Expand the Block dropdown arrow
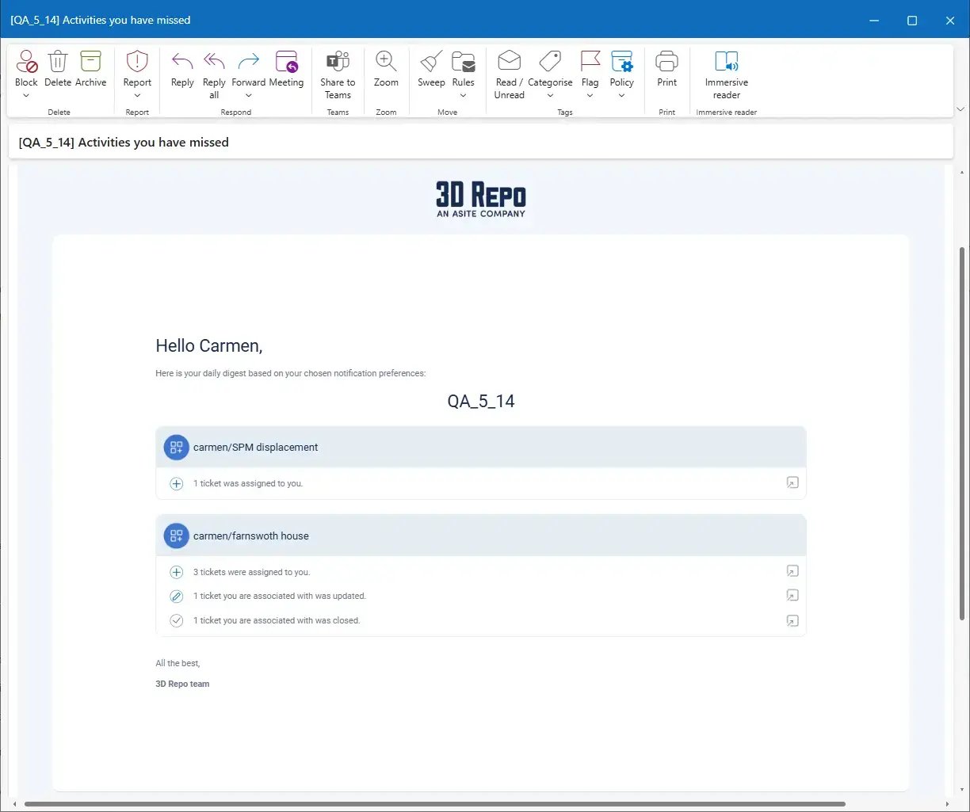This screenshot has height=812, width=970. [26, 96]
